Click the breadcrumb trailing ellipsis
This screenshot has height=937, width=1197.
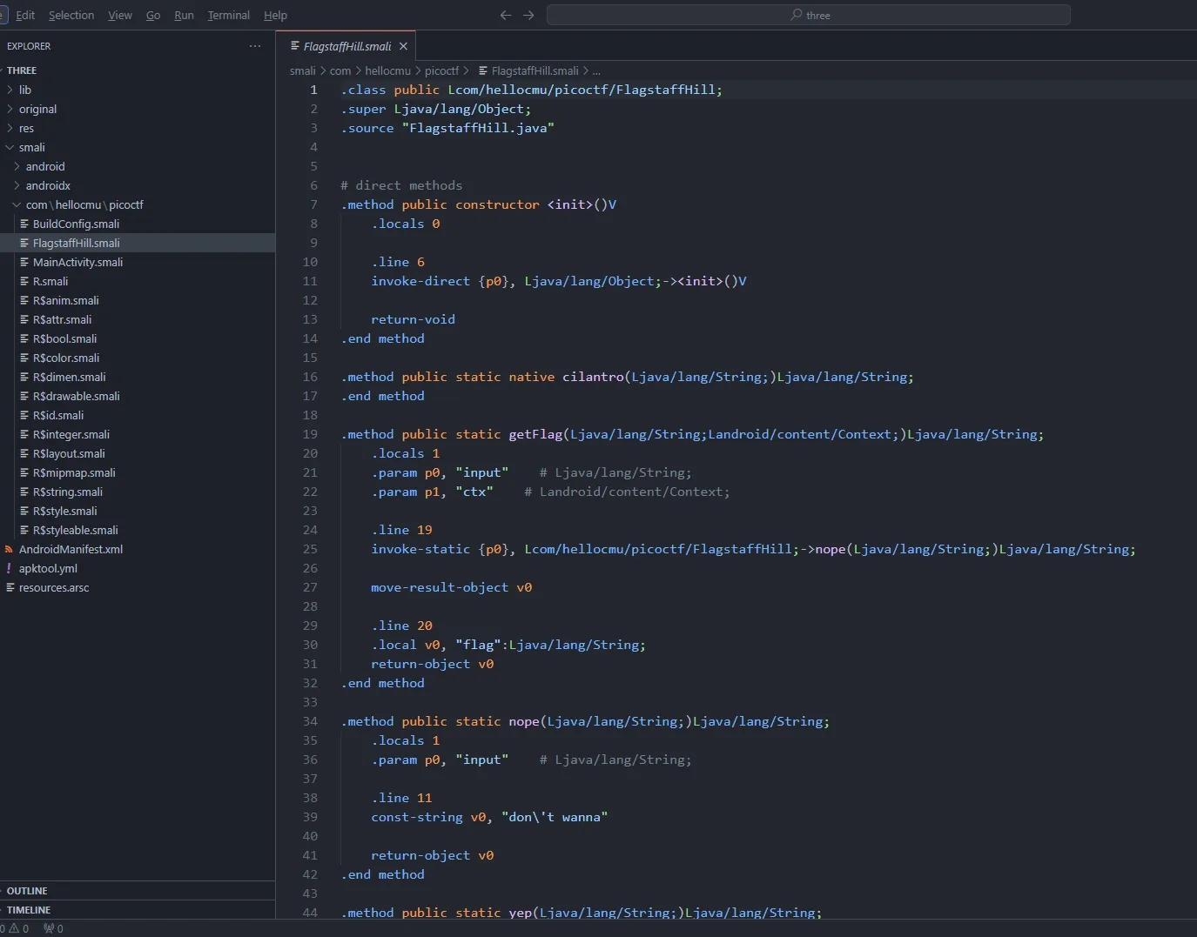596,70
